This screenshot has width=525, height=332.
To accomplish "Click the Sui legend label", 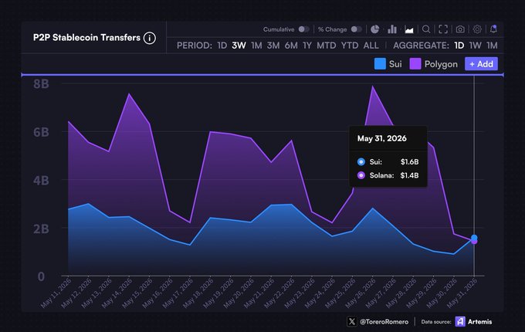I will [x=395, y=64].
